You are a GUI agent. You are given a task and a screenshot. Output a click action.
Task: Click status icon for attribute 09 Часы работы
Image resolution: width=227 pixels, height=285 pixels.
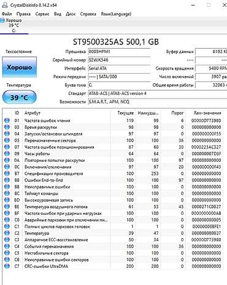point(7,153)
